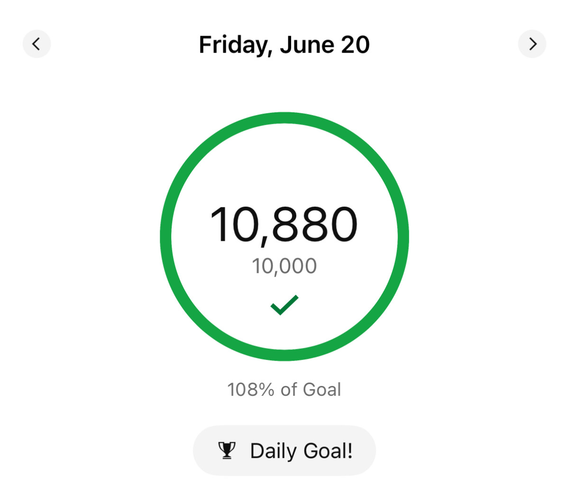
Task: Go to previous day with left chevron
Action: [37, 44]
